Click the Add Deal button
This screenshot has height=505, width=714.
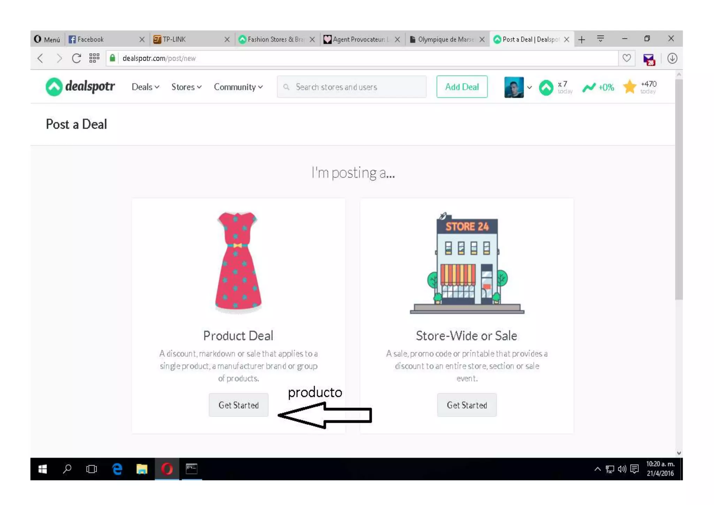[x=462, y=87]
